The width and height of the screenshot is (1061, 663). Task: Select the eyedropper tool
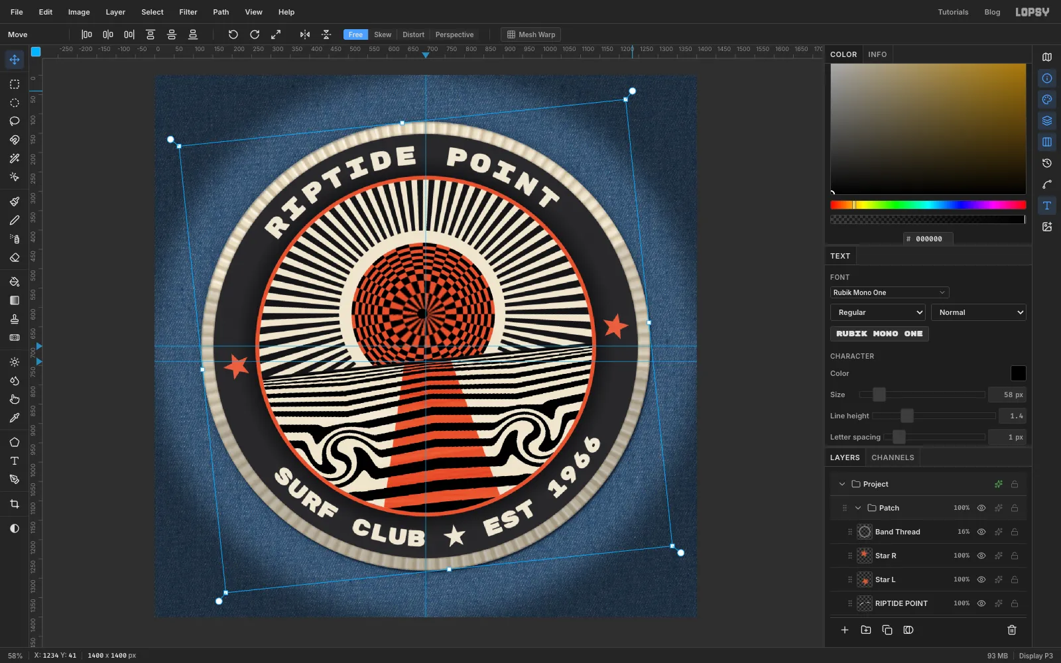[15, 418]
